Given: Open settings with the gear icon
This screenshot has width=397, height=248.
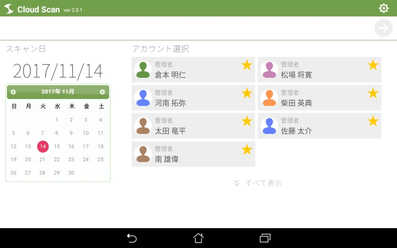Looking at the screenshot, I should pos(384,8).
